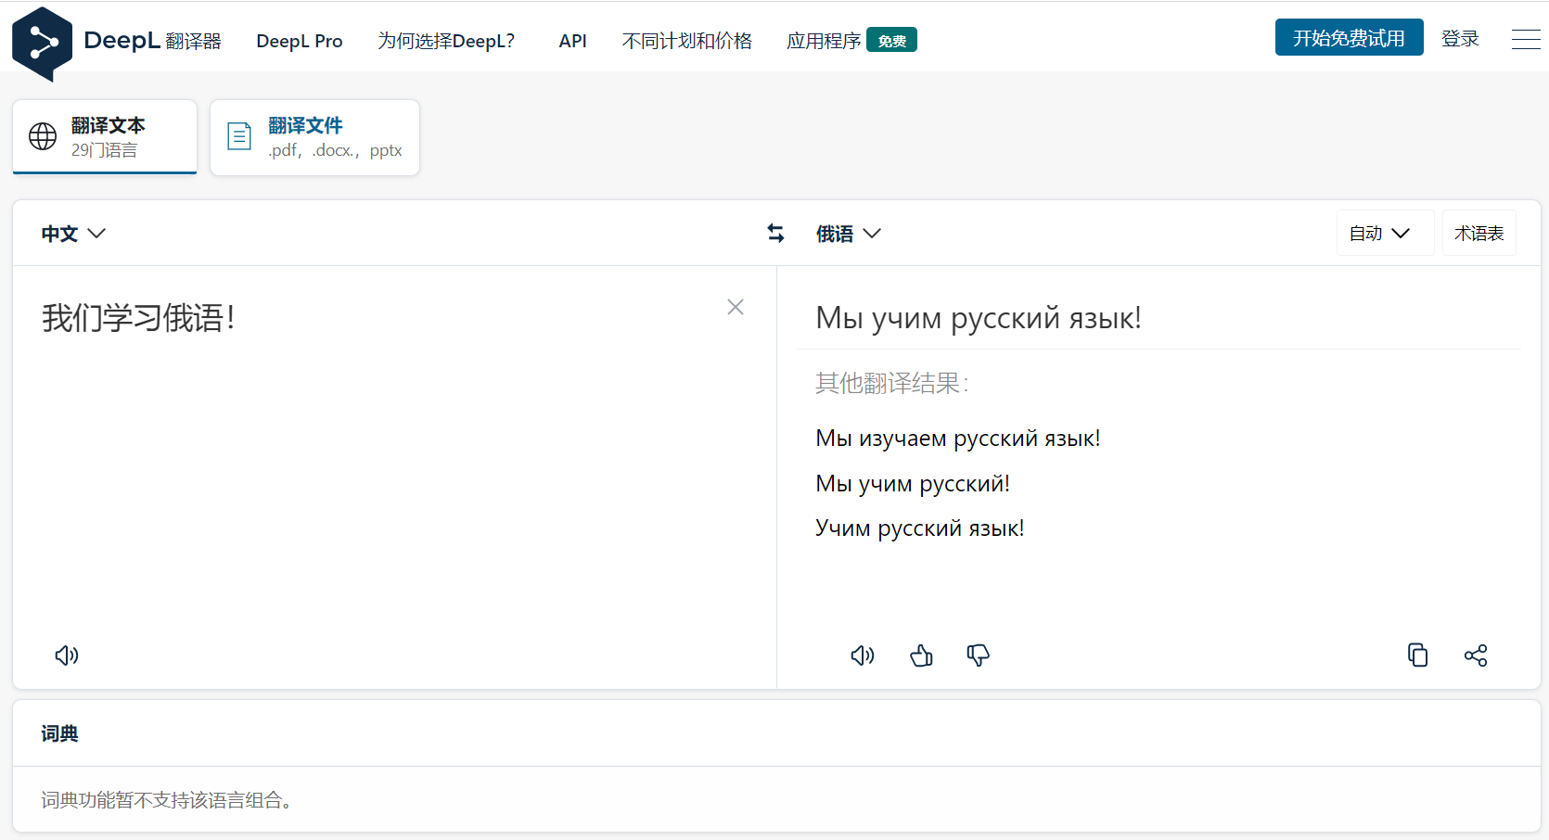The width and height of the screenshot is (1549, 840).
Task: Open the DeepL Pro menu item
Action: (x=300, y=41)
